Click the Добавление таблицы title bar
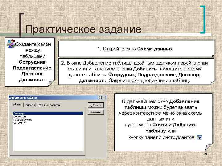 [x=57, y=97]
